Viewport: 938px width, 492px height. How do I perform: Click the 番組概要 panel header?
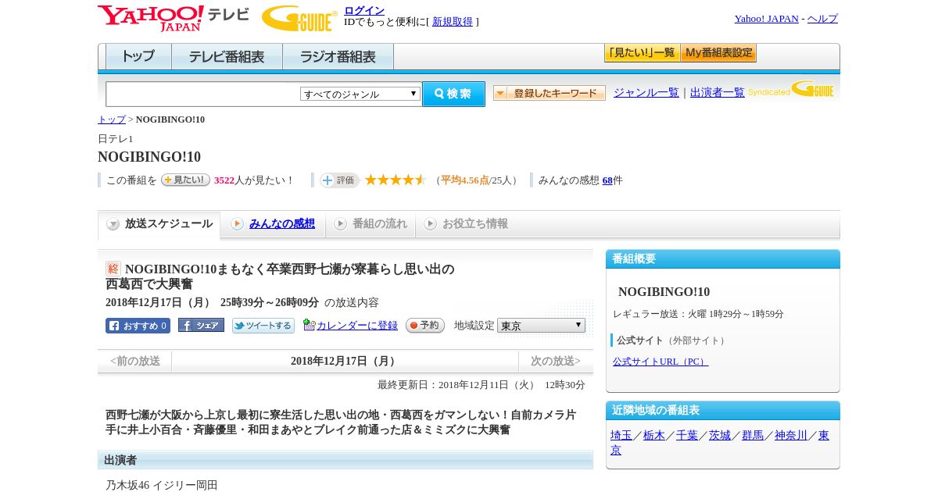coord(723,259)
